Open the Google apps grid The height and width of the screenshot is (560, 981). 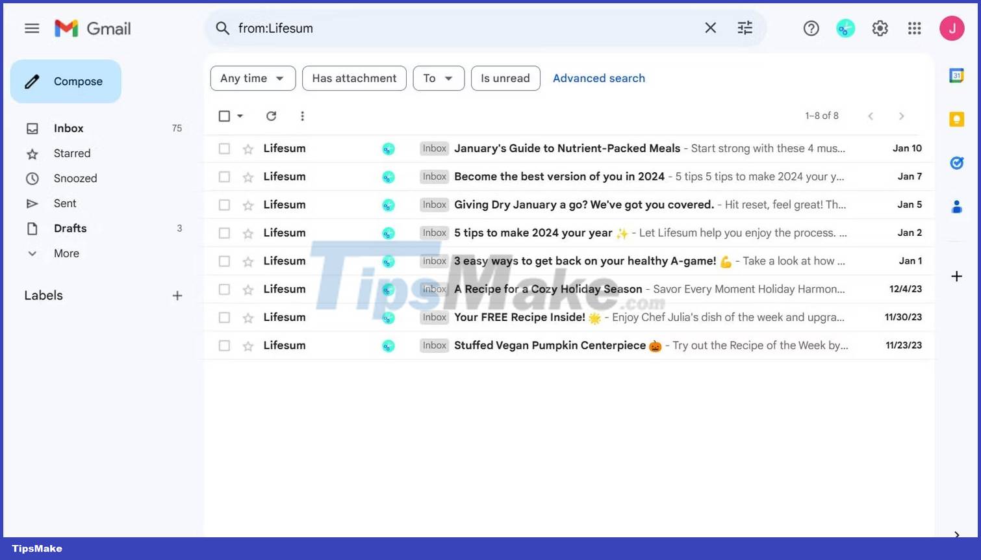914,28
